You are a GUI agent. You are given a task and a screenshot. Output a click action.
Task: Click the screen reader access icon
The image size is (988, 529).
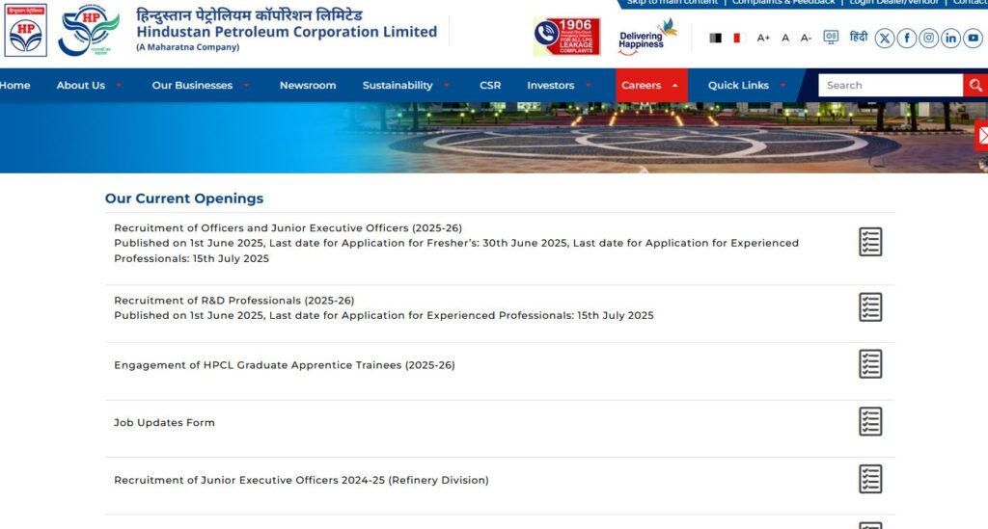click(831, 38)
